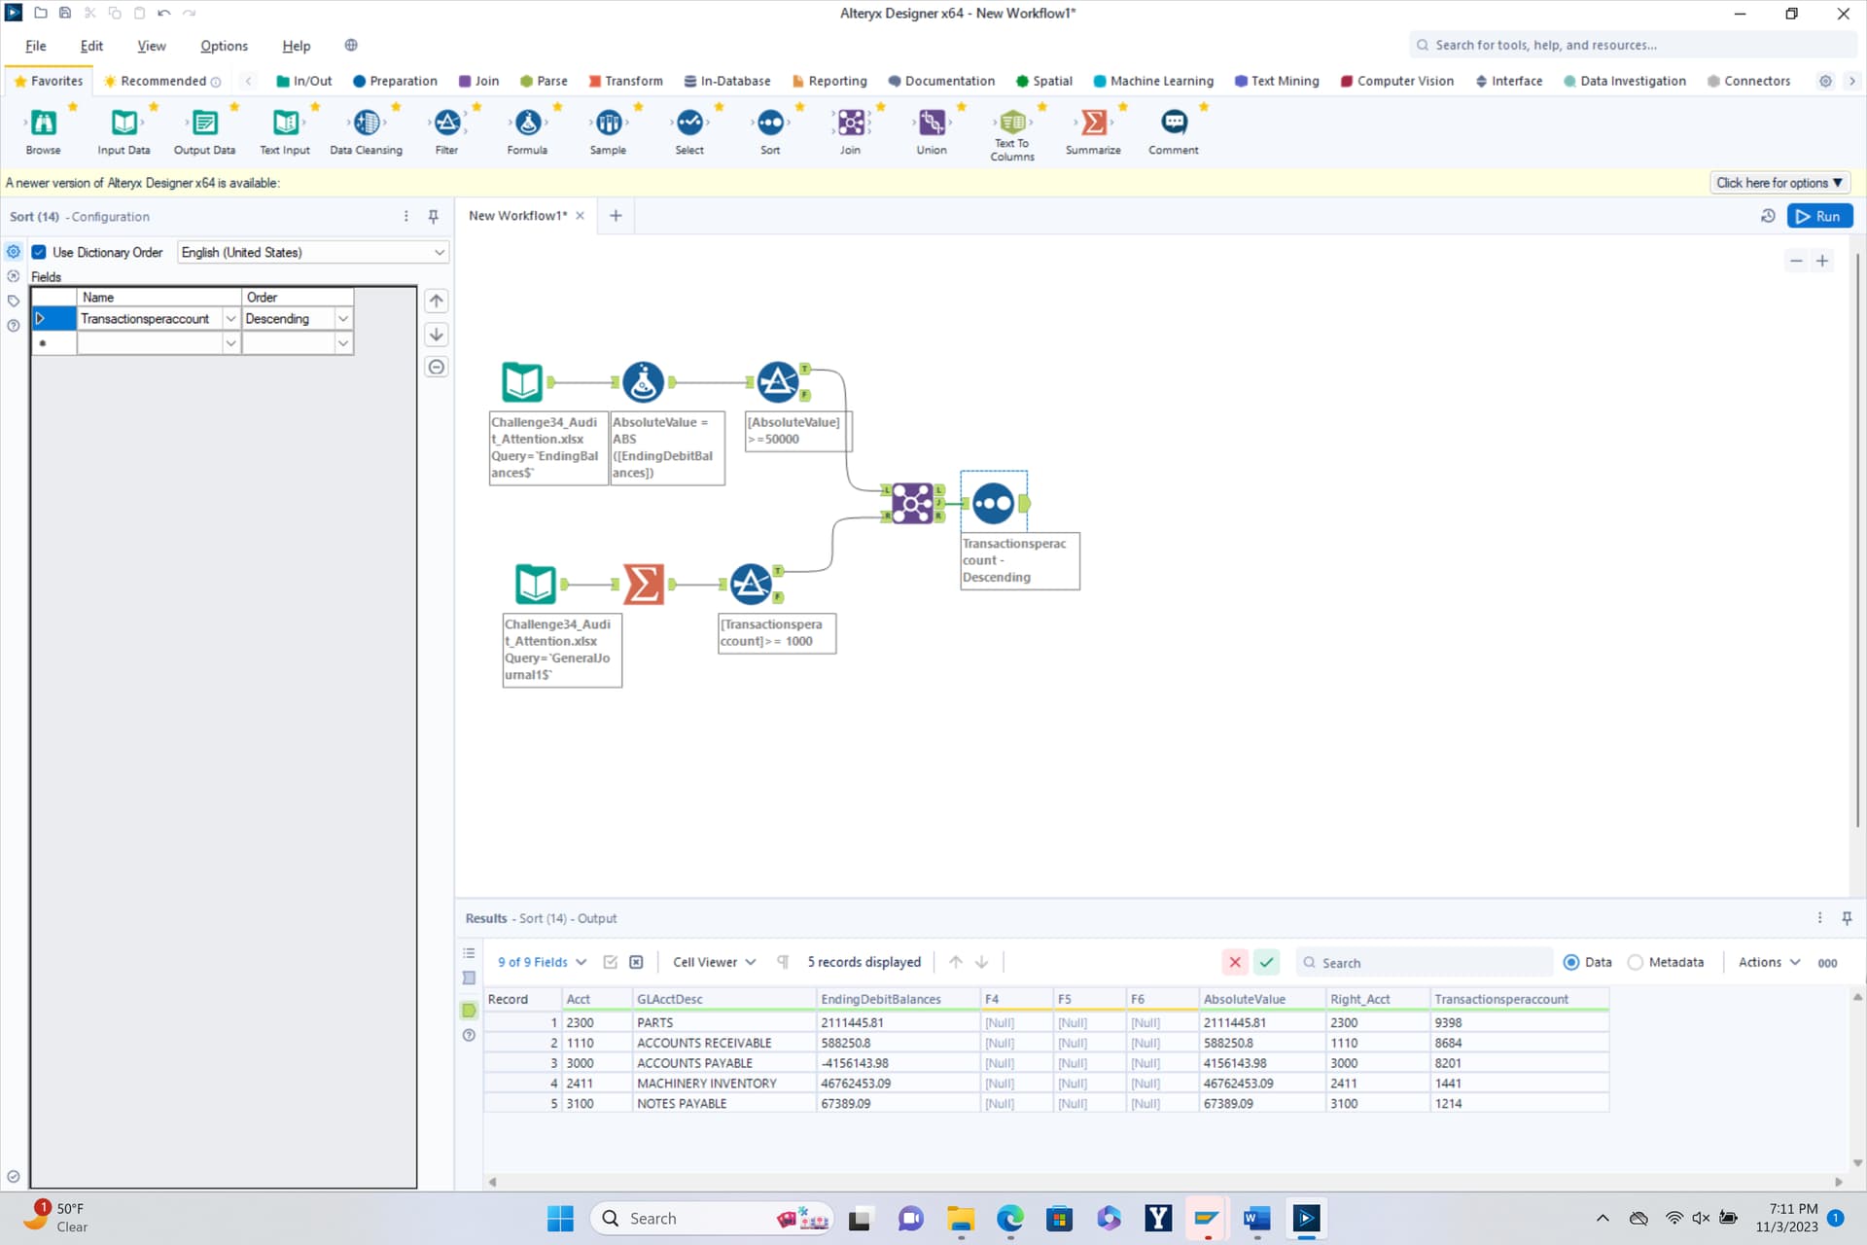Click the Summarize tool in the toolbar

point(1093,124)
